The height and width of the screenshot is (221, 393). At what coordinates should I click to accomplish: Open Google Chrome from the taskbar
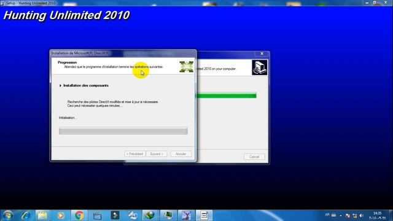[79, 215]
